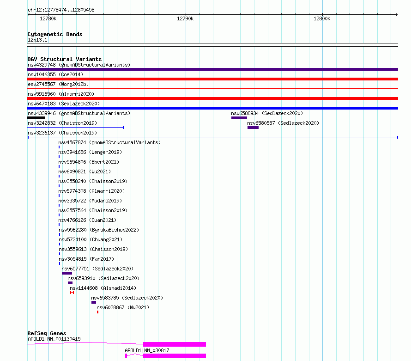The height and width of the screenshot is (361, 411).
Task: Click the 12p13.1 cytogenetic band label
Action: pyautogui.click(x=37, y=40)
